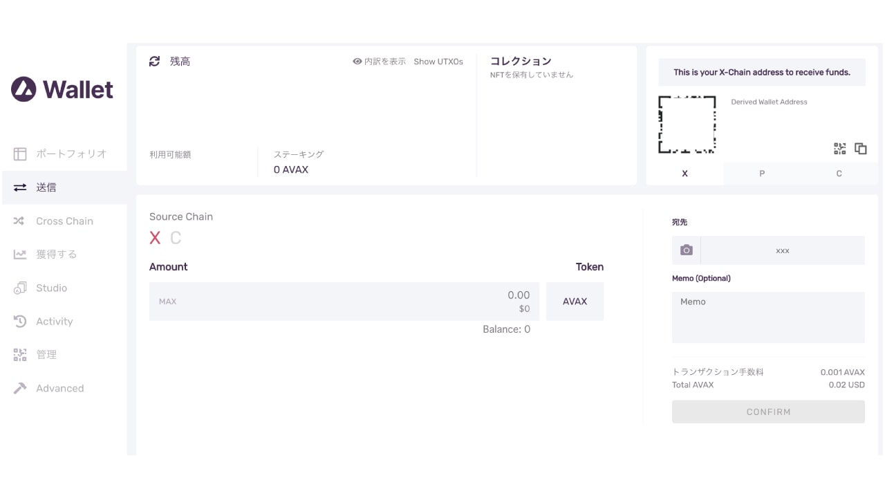
Task: Click the Cross Chain shuffle icon
Action: (20, 221)
